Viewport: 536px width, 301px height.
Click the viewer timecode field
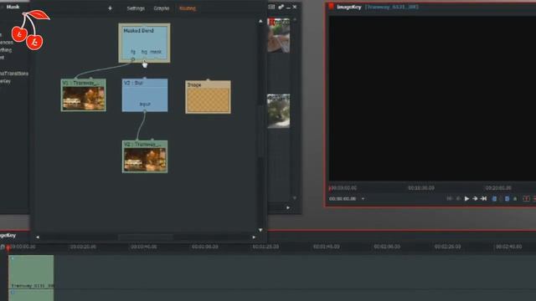coord(343,199)
